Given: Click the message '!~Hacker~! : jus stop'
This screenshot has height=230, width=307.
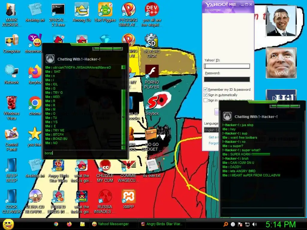Looking at the screenshot, I should (x=238, y=125).
